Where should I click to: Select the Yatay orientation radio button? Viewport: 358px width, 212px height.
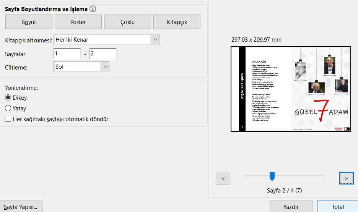coord(8,108)
